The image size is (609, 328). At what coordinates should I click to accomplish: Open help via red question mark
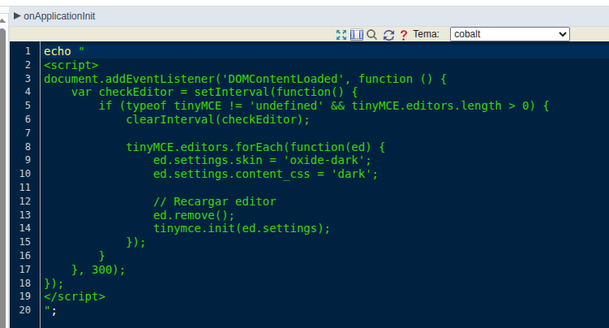pyautogui.click(x=403, y=35)
